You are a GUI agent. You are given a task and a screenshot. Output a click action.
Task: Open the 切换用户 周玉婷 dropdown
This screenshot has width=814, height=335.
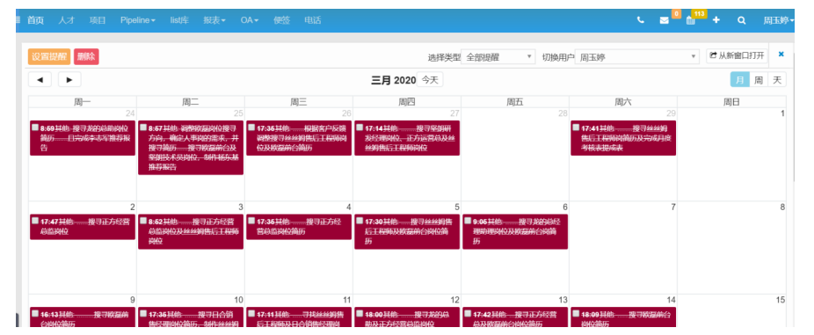[637, 56]
